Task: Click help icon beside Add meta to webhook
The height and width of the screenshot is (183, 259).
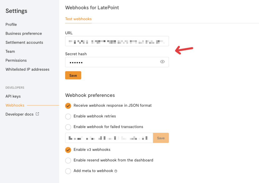Action: coord(116,171)
